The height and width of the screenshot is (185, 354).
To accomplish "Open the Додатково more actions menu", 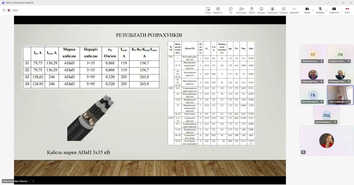I will (x=294, y=10).
